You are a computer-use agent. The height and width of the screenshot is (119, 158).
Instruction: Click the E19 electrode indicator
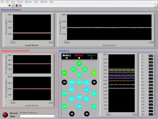[79, 106]
